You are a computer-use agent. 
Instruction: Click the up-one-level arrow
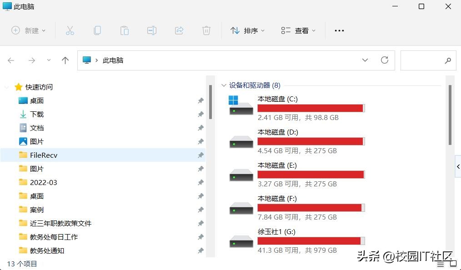tap(65, 60)
